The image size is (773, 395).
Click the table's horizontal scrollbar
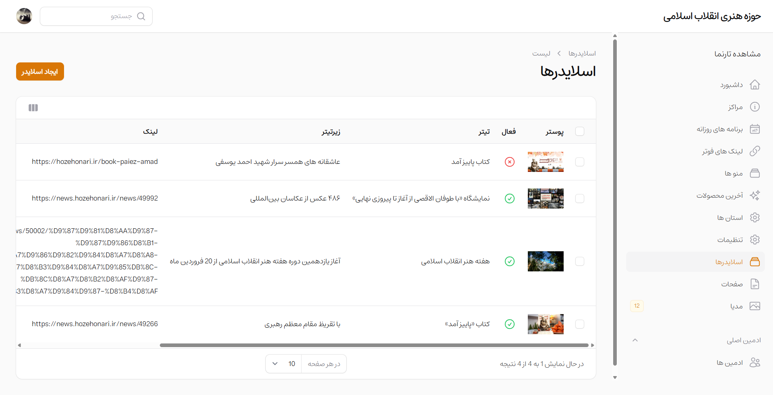click(374, 345)
